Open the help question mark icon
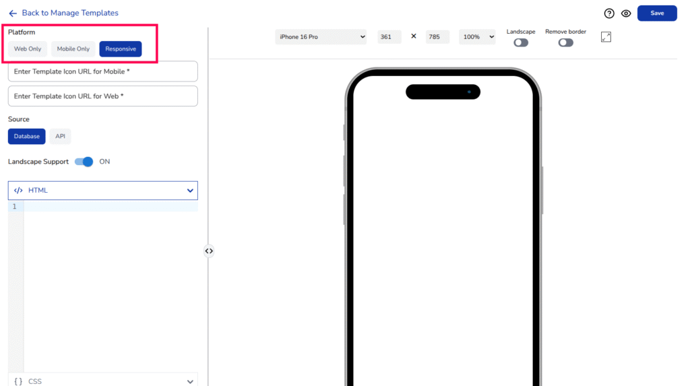Image resolution: width=690 pixels, height=386 pixels. click(609, 13)
